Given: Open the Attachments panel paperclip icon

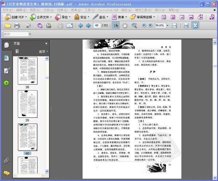Looking at the screenshot, I should (x=6, y=160).
